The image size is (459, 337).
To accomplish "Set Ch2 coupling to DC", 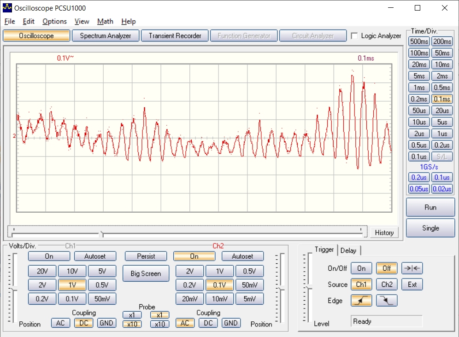I will tap(208, 323).
